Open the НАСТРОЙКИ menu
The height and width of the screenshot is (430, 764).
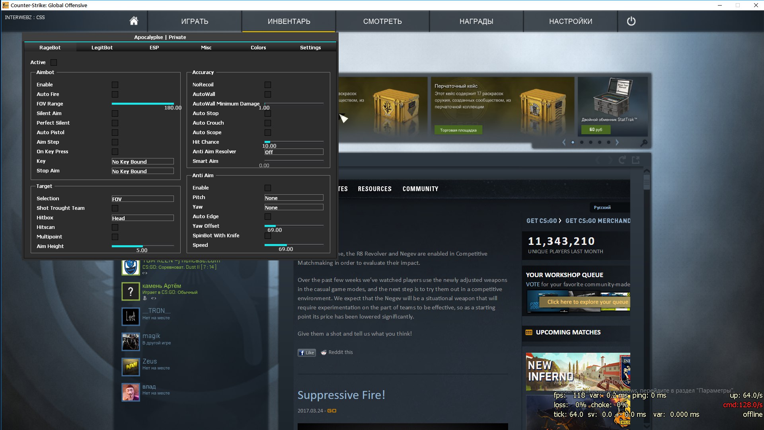(x=571, y=21)
